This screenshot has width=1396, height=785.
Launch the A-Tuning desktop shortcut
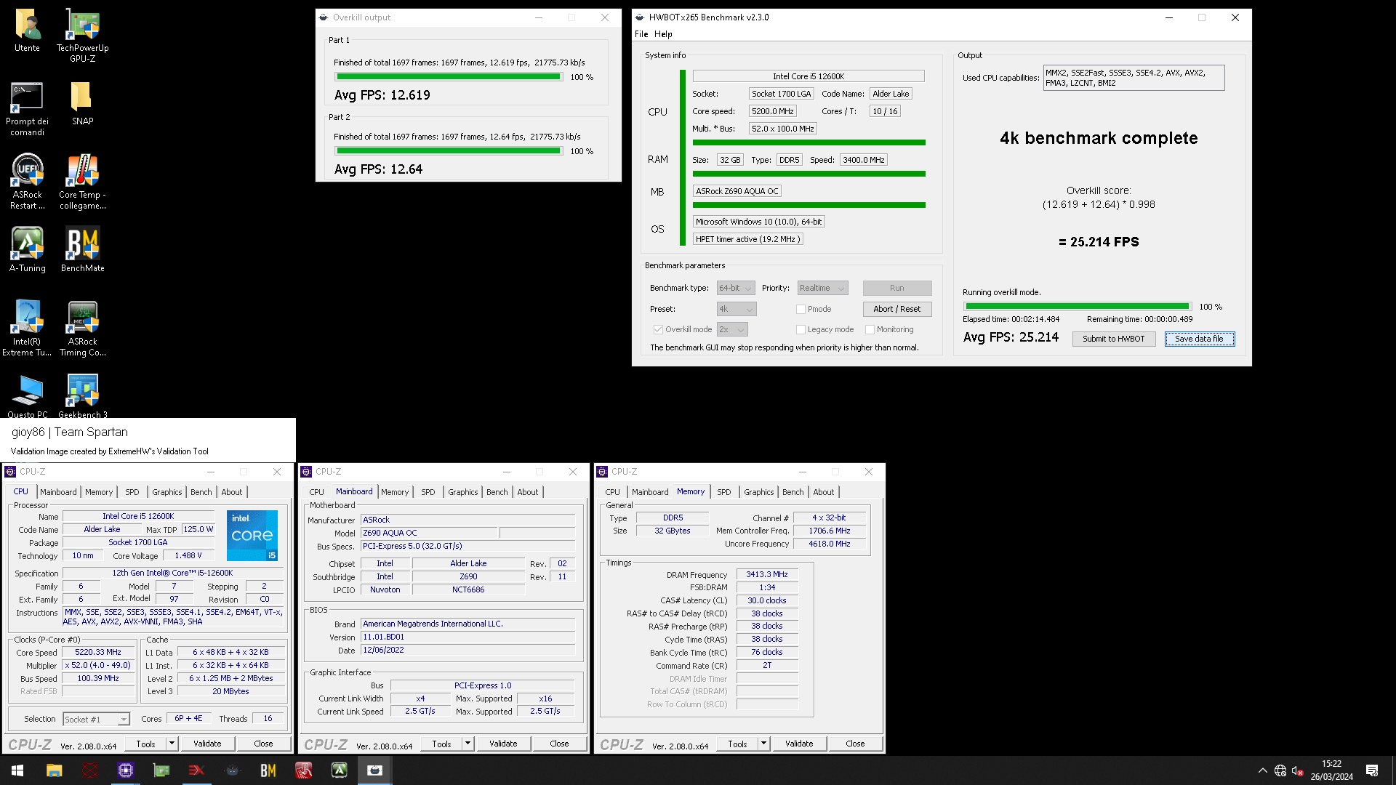tap(28, 251)
